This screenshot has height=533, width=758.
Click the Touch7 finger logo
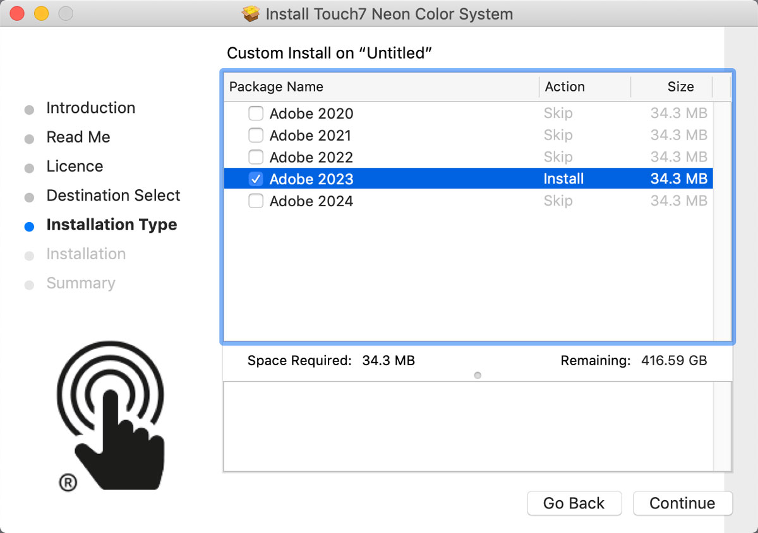click(x=111, y=417)
